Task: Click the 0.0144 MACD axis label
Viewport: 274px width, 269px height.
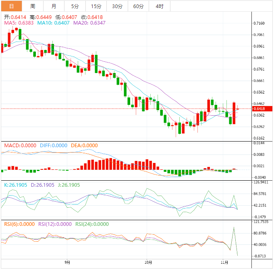Action: pyautogui.click(x=259, y=143)
